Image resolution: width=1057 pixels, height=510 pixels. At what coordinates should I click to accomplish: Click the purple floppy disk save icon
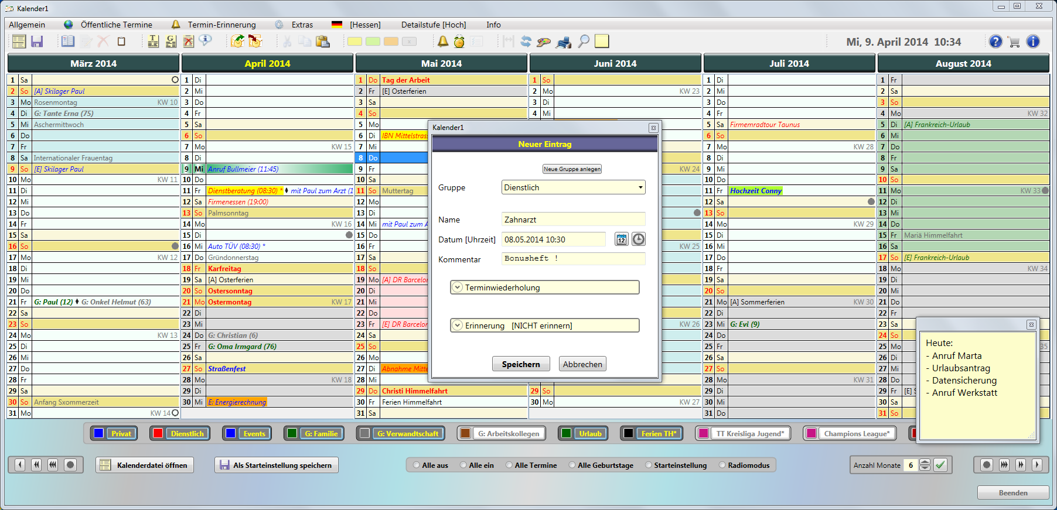[37, 42]
